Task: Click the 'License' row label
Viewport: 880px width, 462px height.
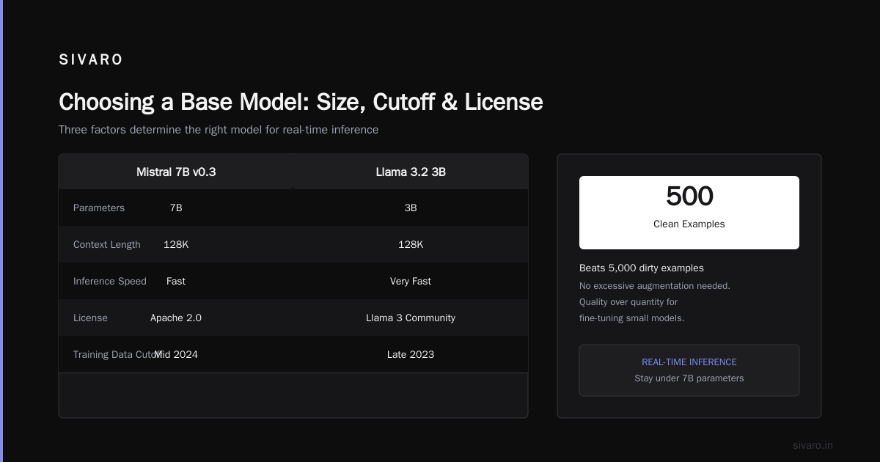Action: tap(90, 318)
